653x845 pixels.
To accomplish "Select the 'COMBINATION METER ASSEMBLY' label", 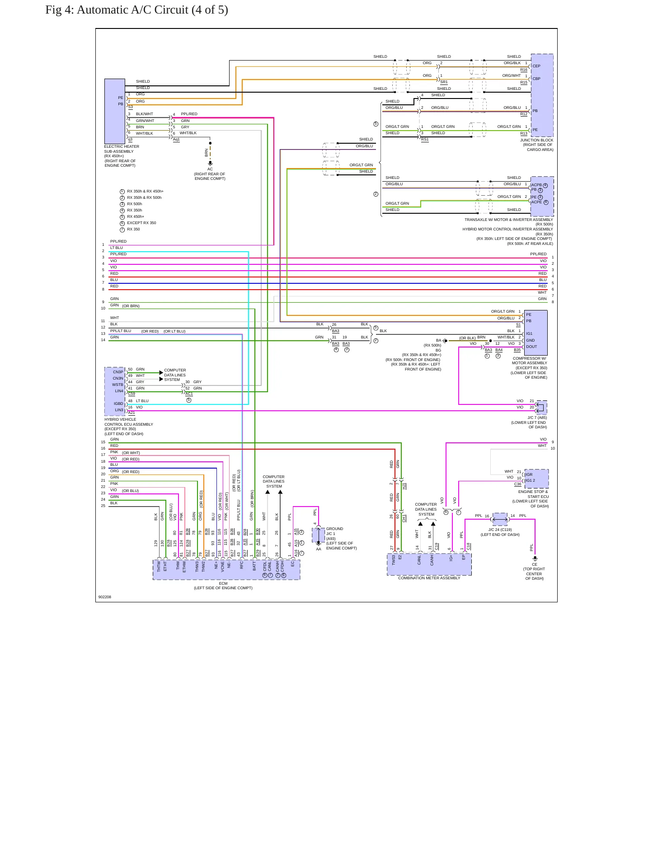I will 429,578.
